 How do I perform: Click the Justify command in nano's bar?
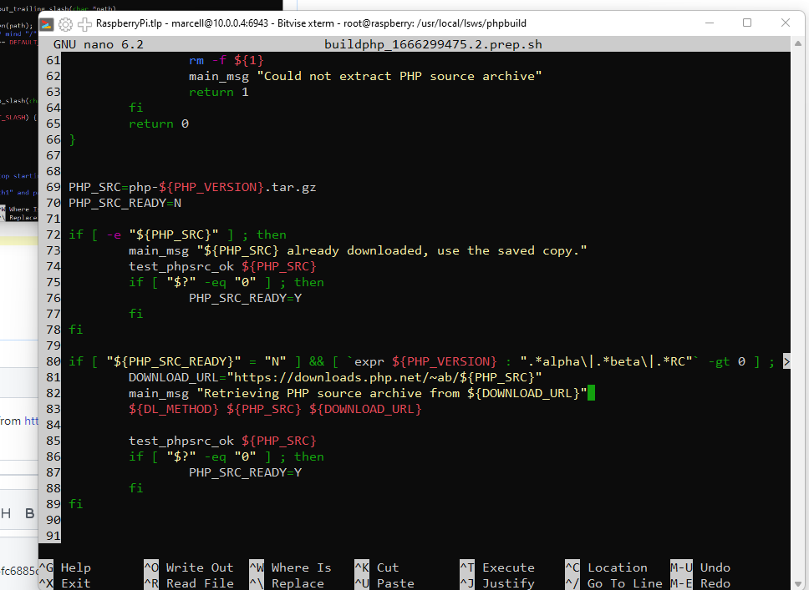(507, 582)
